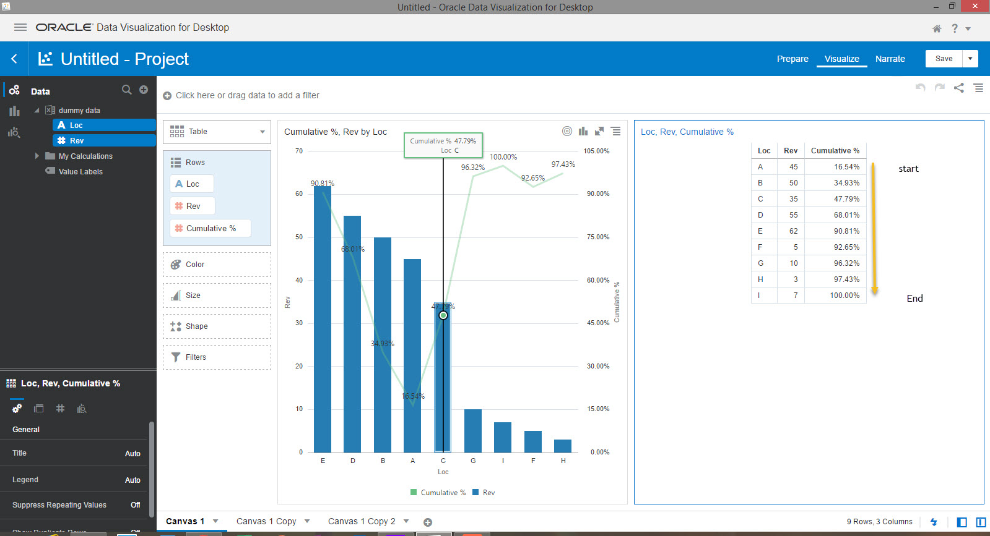
Task: Collapse the dummy data tree node
Action: pyautogui.click(x=37, y=110)
